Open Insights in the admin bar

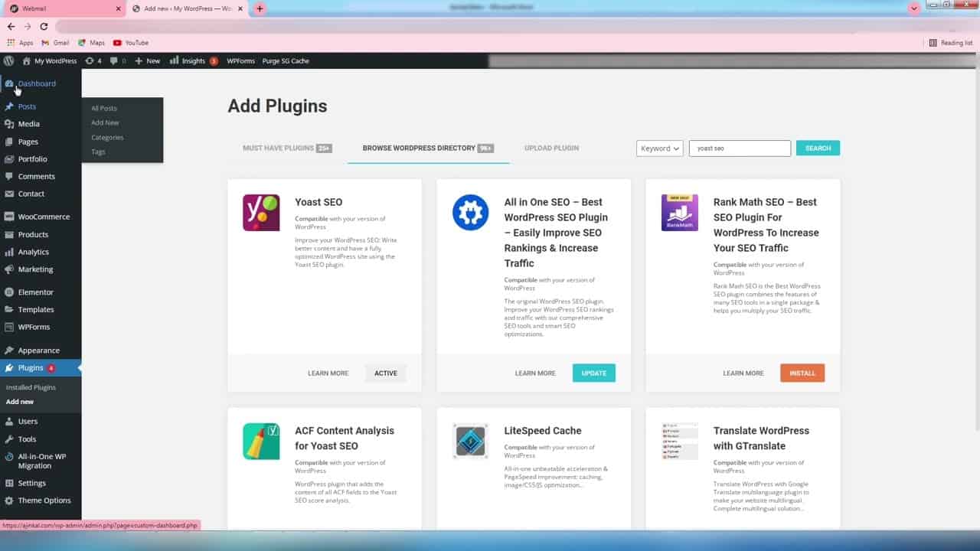194,60
